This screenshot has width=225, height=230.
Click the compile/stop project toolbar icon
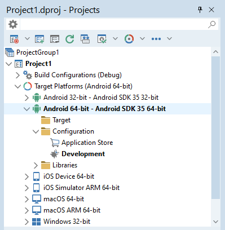click(x=14, y=39)
